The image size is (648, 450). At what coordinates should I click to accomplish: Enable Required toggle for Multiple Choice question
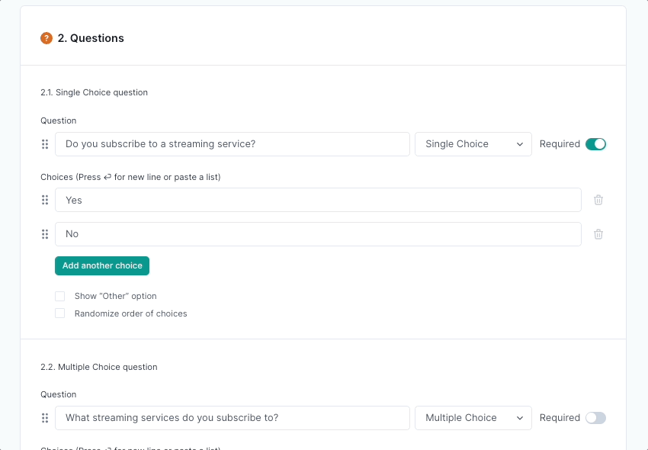tap(595, 418)
